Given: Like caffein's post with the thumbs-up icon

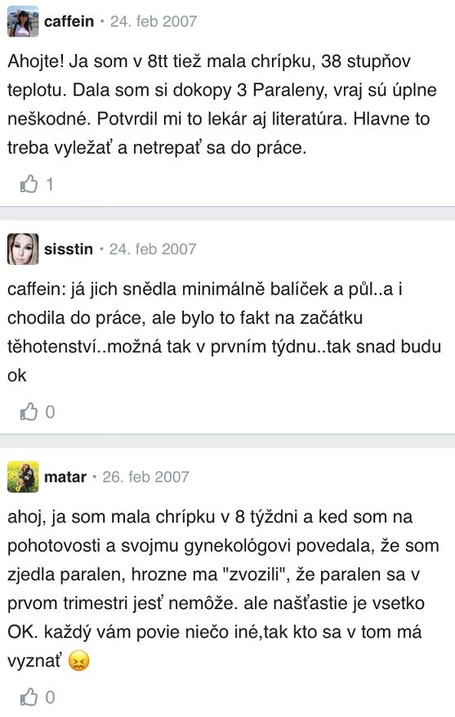Looking at the screenshot, I should (x=29, y=184).
